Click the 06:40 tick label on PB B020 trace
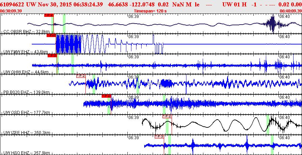The image size is (302, 155). click(285, 77)
